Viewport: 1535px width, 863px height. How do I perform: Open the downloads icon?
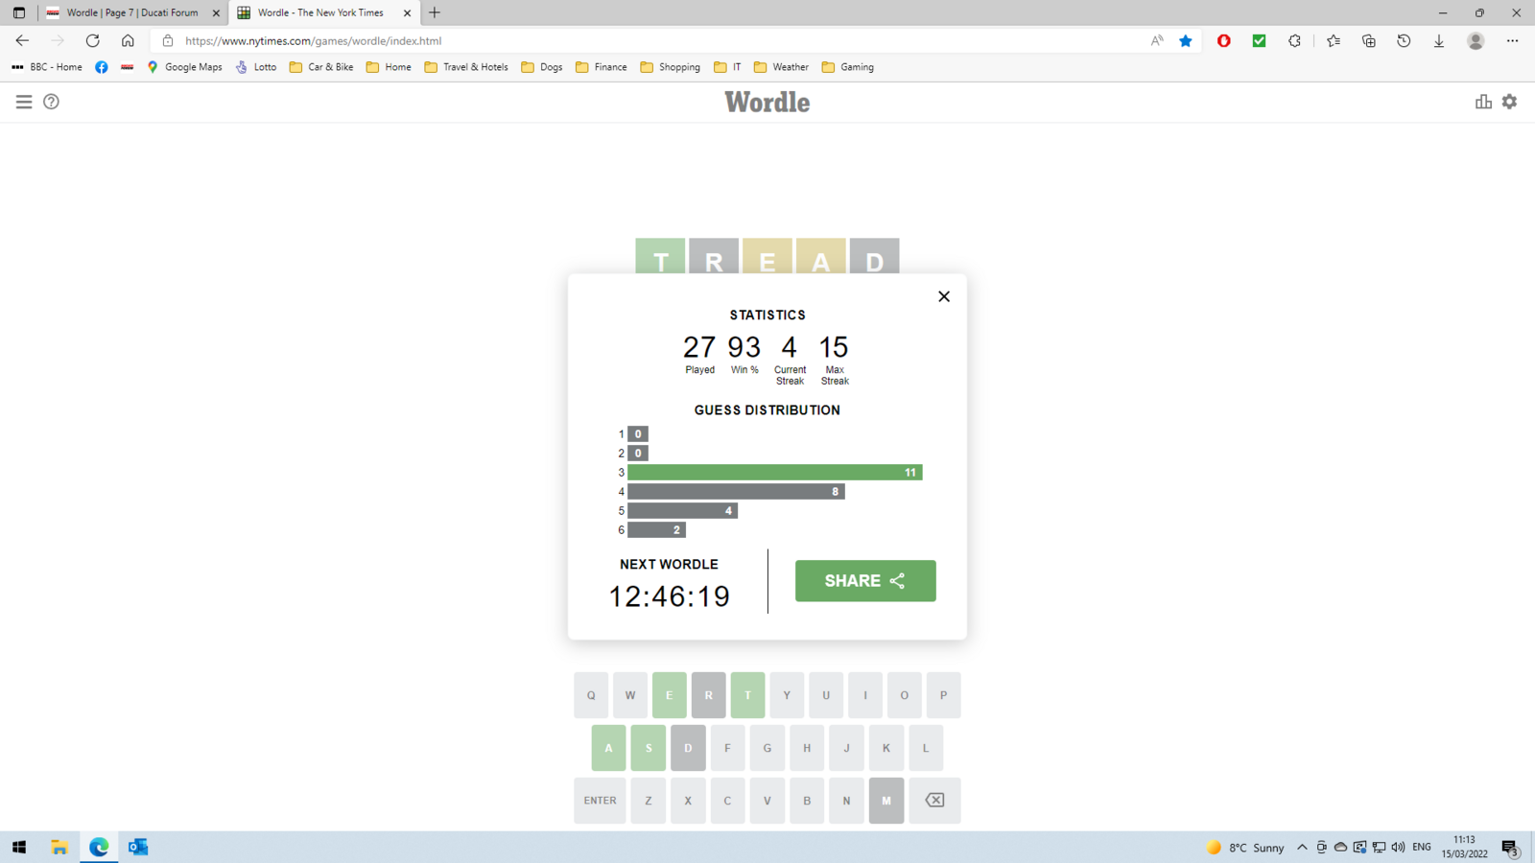tap(1439, 40)
